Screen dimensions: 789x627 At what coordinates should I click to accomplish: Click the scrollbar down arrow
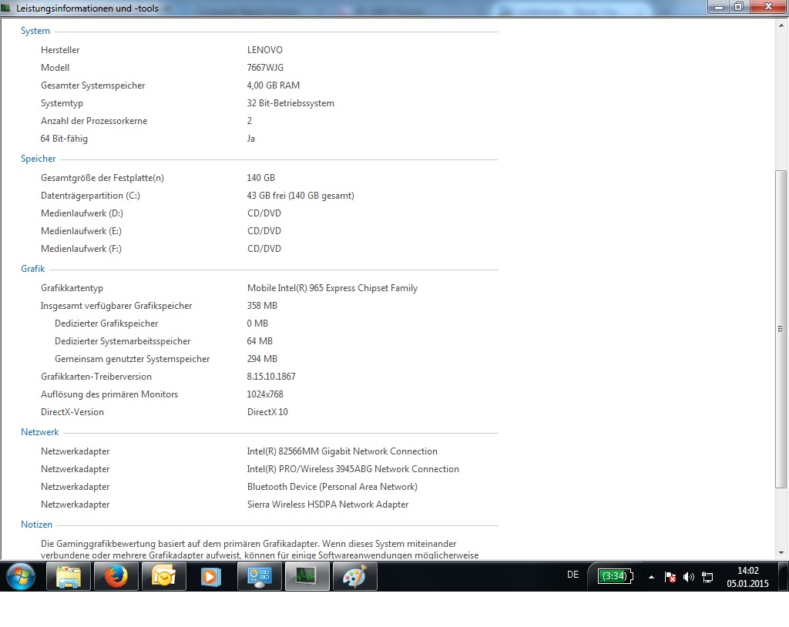781,552
